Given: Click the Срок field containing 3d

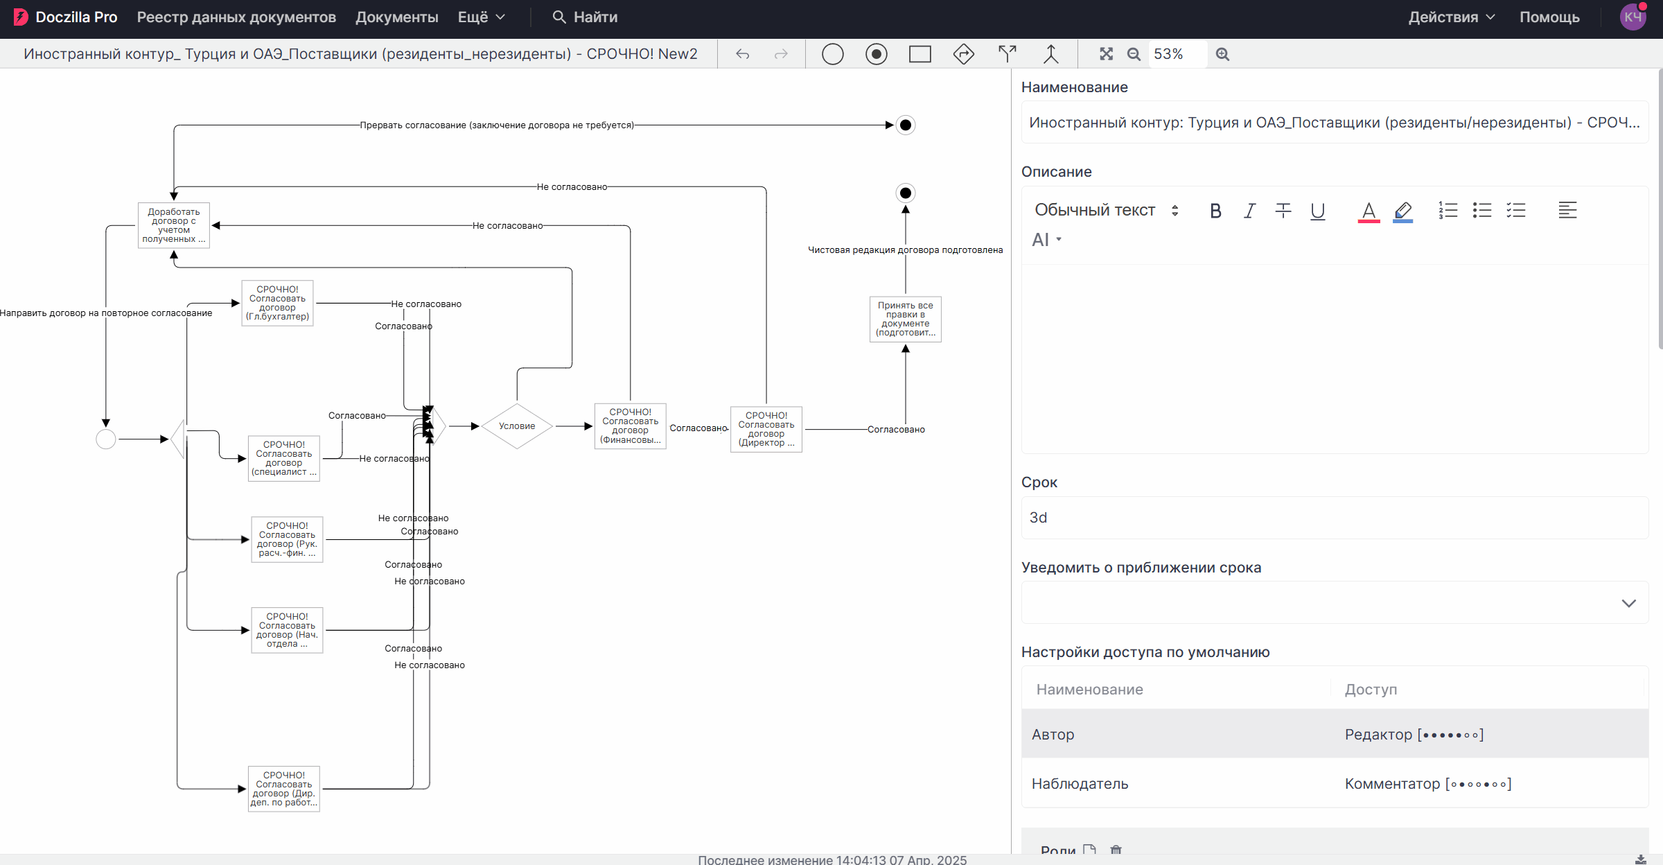Looking at the screenshot, I should [1335, 518].
